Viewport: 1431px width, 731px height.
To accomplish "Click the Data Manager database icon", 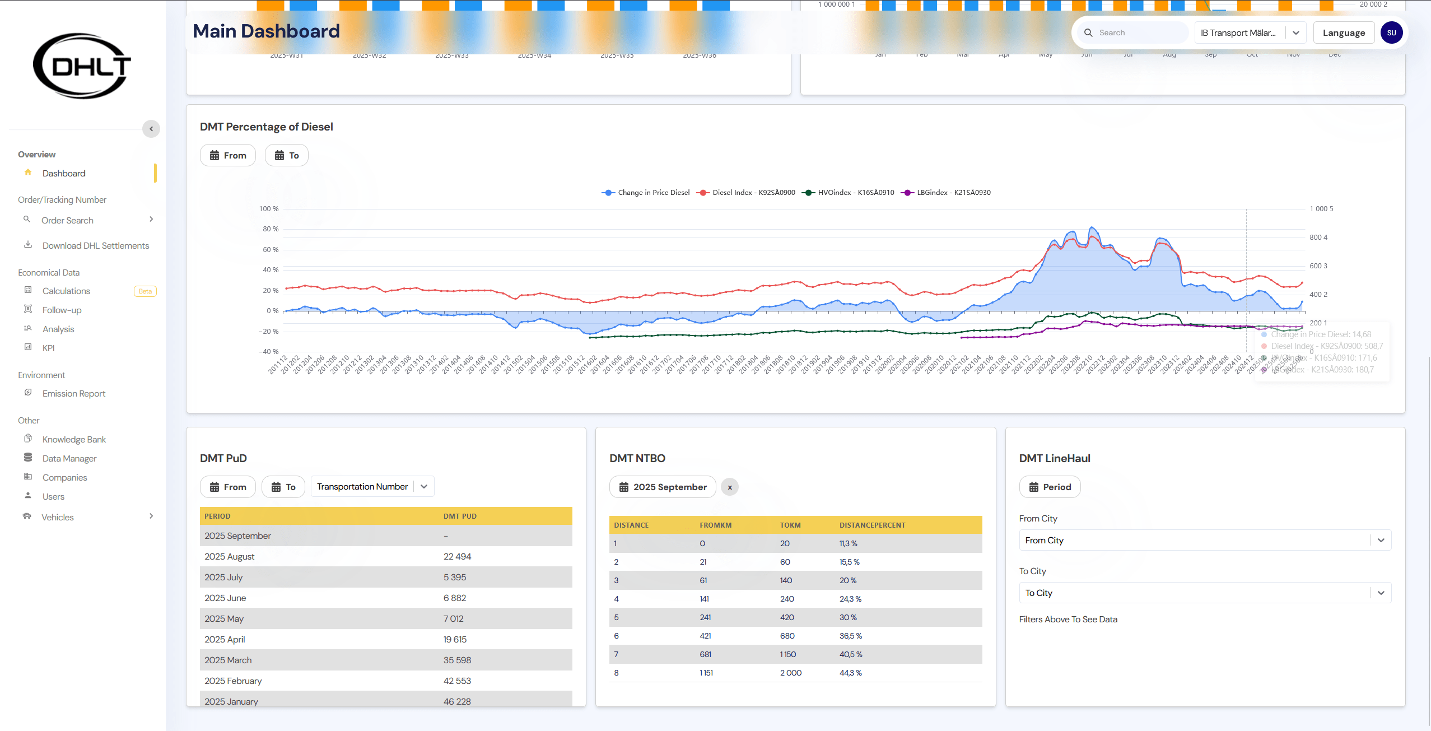I will point(28,458).
